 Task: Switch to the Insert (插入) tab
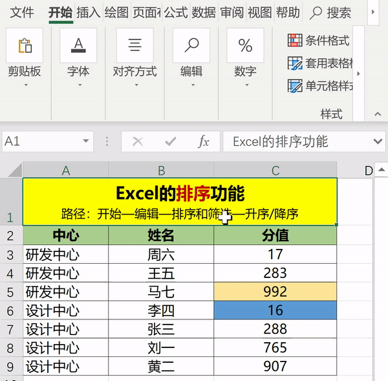(89, 12)
